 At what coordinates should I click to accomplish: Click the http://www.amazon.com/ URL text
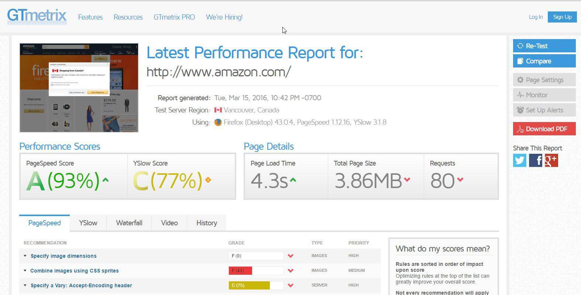(219, 72)
